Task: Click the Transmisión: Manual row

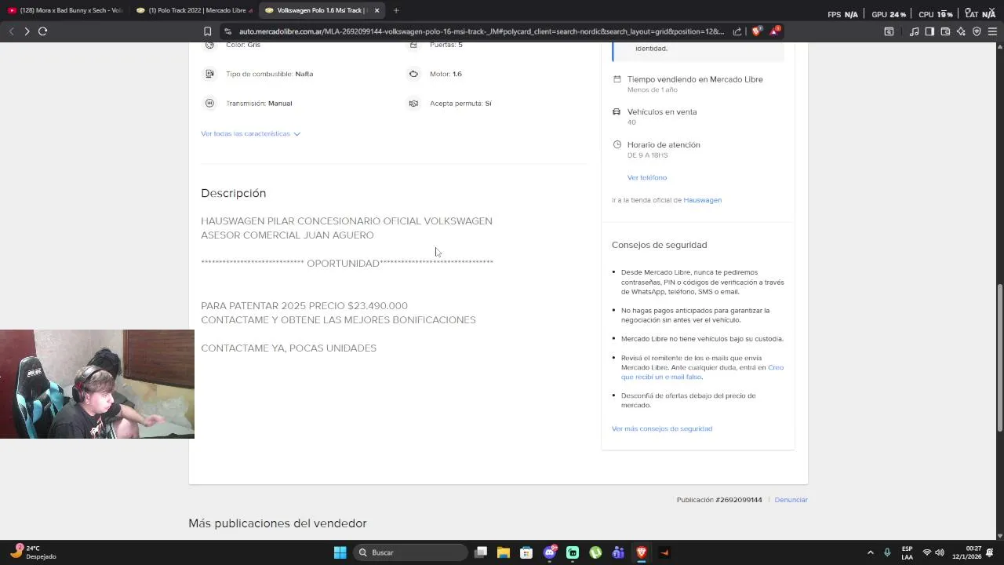Action: [x=249, y=104]
